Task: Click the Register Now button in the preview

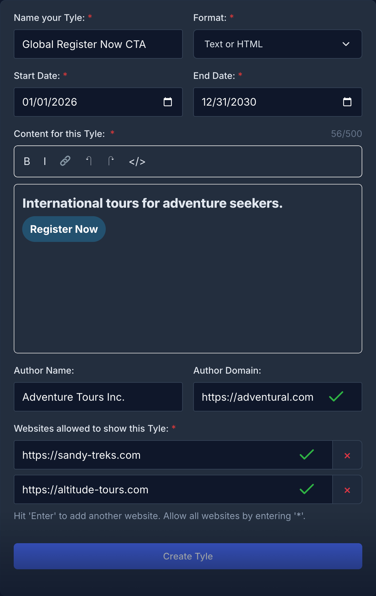Action: pyautogui.click(x=64, y=229)
